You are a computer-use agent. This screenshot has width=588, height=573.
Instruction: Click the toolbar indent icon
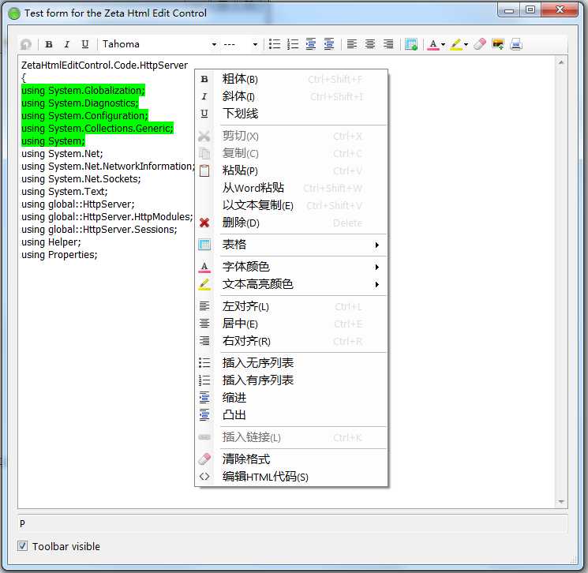pyautogui.click(x=311, y=44)
